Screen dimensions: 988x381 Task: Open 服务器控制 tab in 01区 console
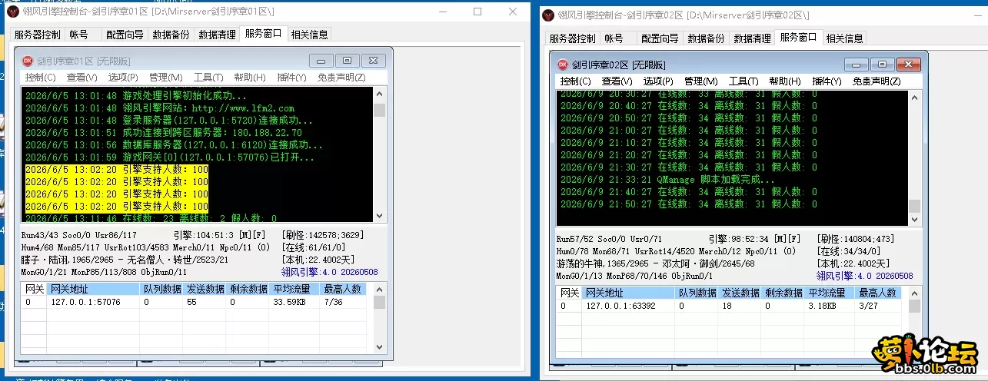(x=37, y=35)
